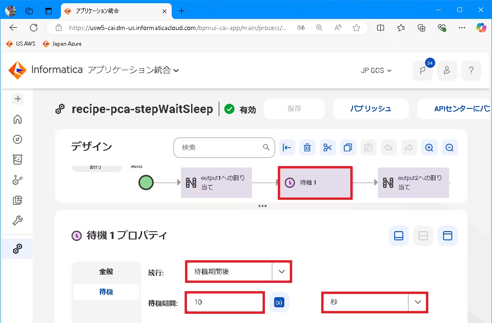
Task: Open the My Jobs node icon
Action: coord(18,180)
